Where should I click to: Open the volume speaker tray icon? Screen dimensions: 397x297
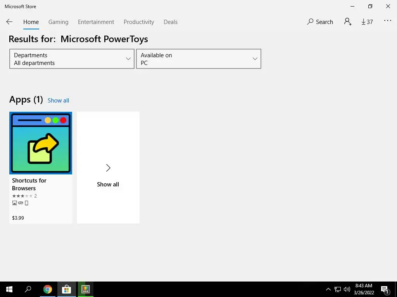[347, 289]
